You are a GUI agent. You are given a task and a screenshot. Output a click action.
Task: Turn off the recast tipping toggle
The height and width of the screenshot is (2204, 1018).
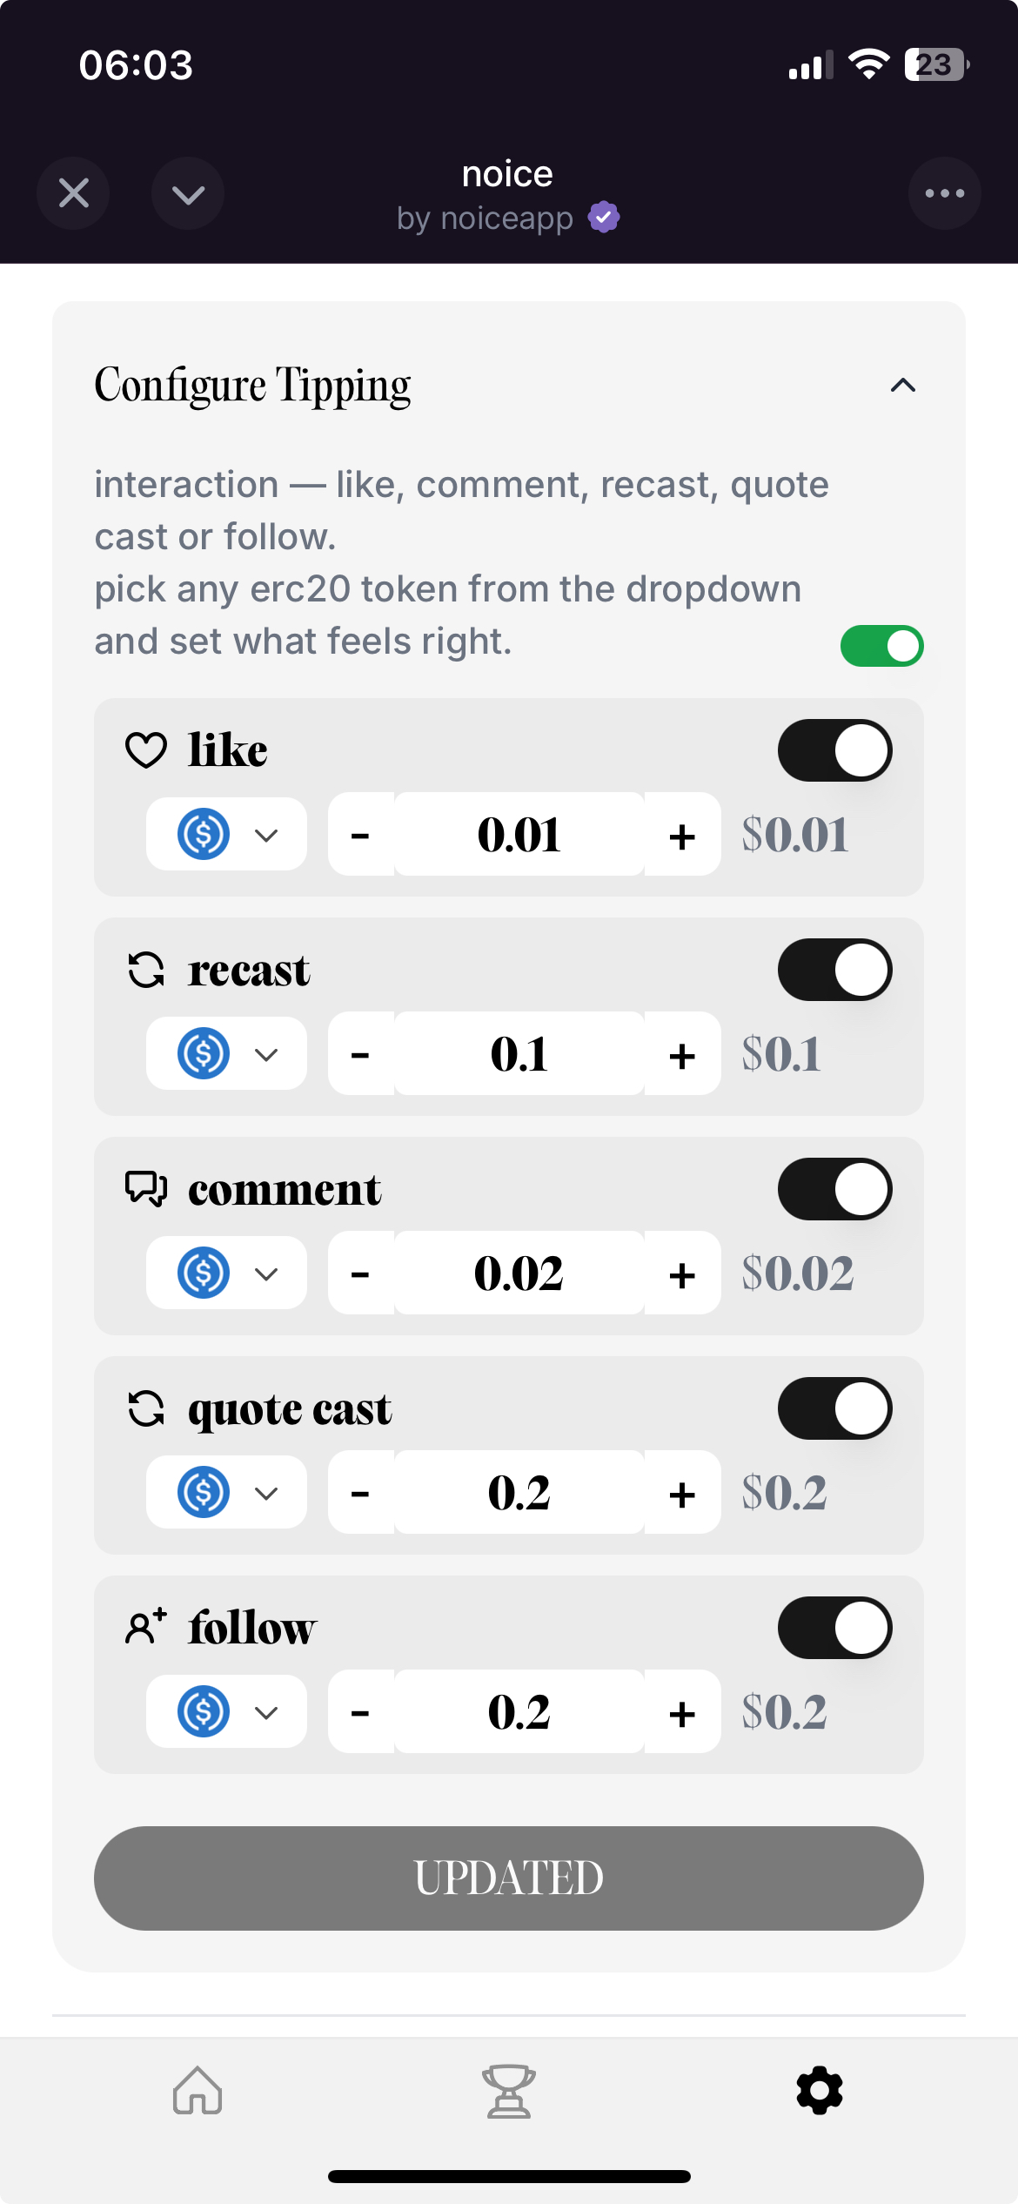[834, 970]
